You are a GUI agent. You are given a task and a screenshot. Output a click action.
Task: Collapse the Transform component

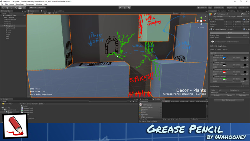tap(210, 20)
